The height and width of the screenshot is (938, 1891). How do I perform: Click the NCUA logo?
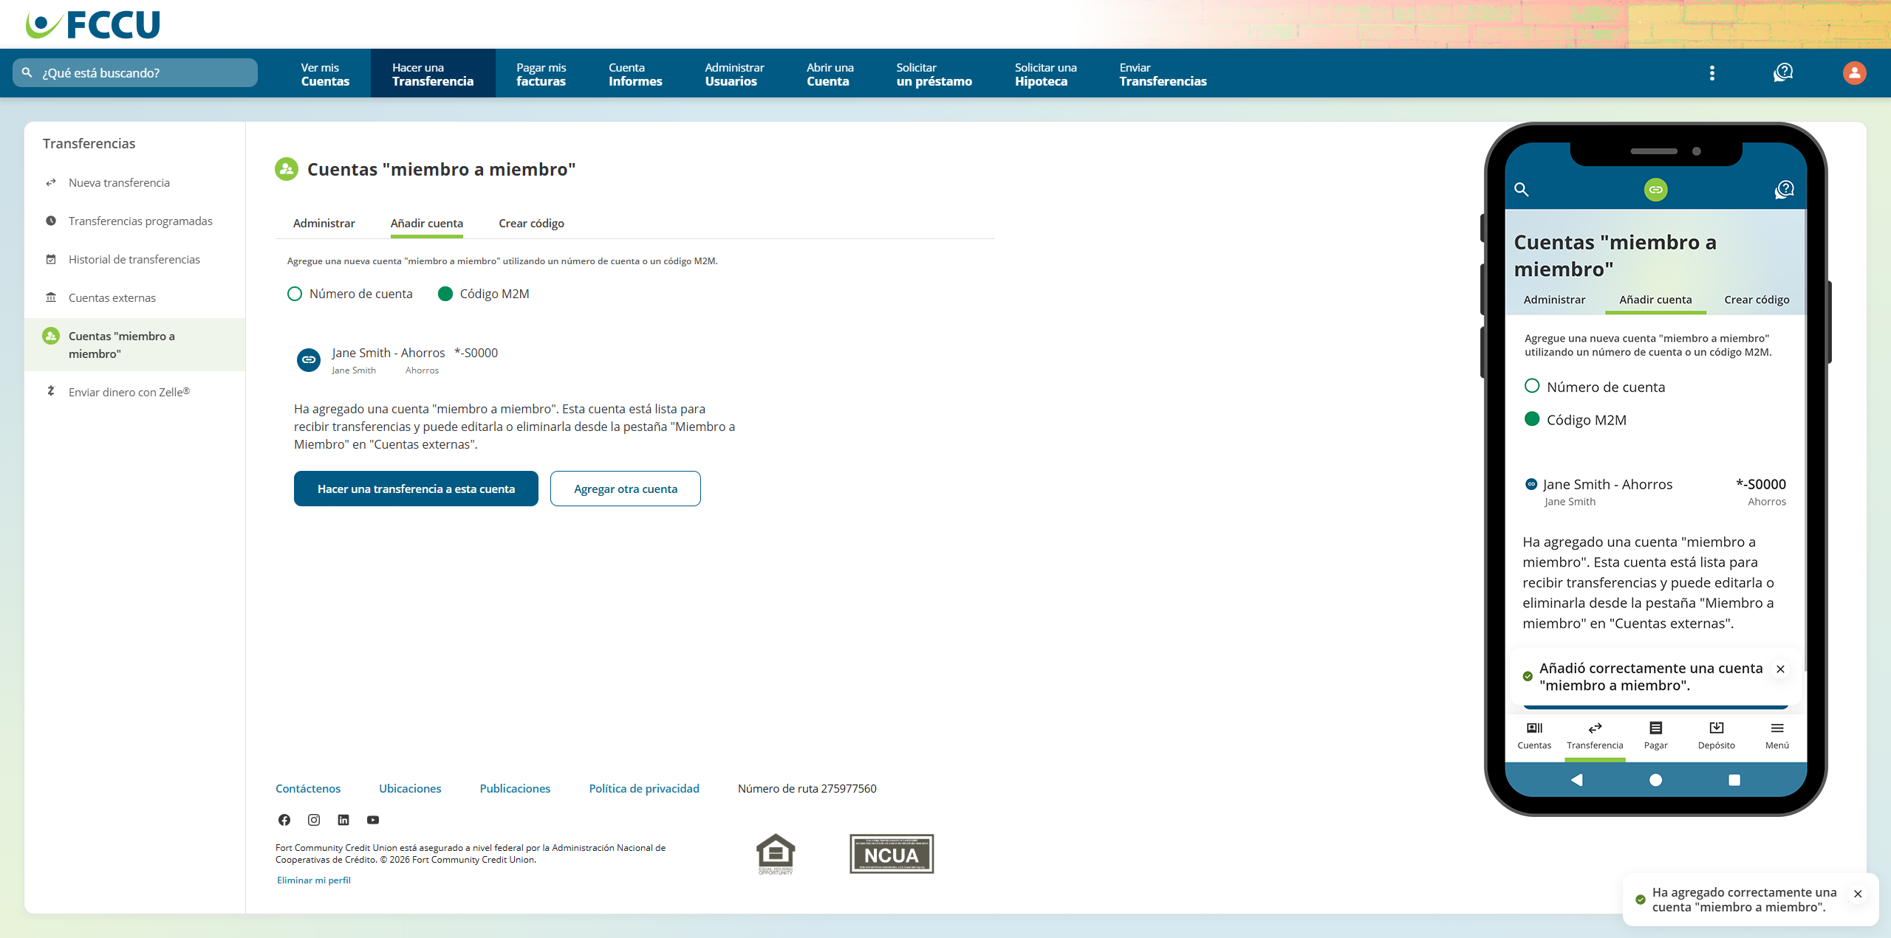click(x=892, y=854)
